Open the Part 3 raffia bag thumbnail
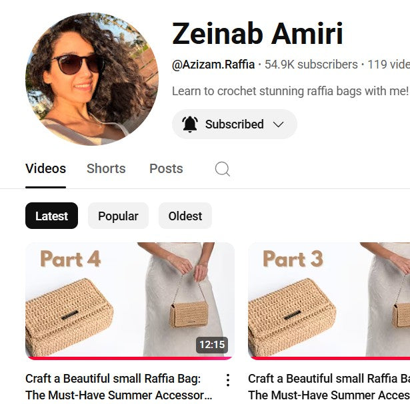 point(329,300)
